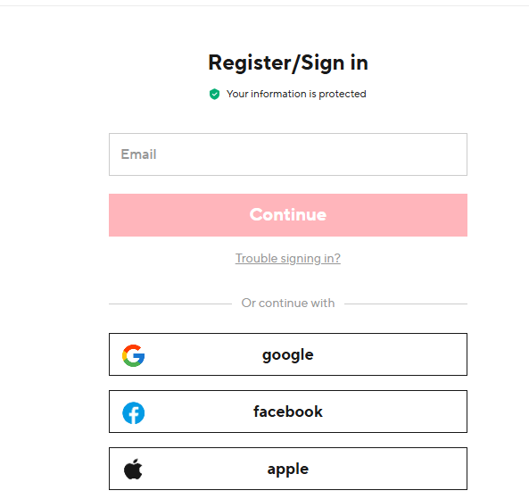The image size is (529, 499).
Task: Sign in using the google button label
Action: (x=288, y=355)
